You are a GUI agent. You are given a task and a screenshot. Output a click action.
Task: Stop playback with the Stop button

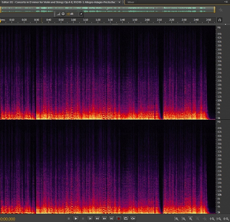(69, 218)
